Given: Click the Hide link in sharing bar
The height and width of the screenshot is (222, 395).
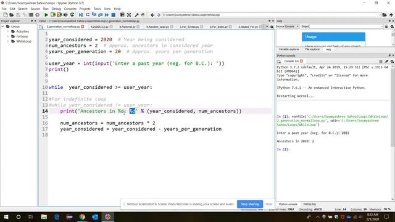Looking at the screenshot, I should click(268, 204).
